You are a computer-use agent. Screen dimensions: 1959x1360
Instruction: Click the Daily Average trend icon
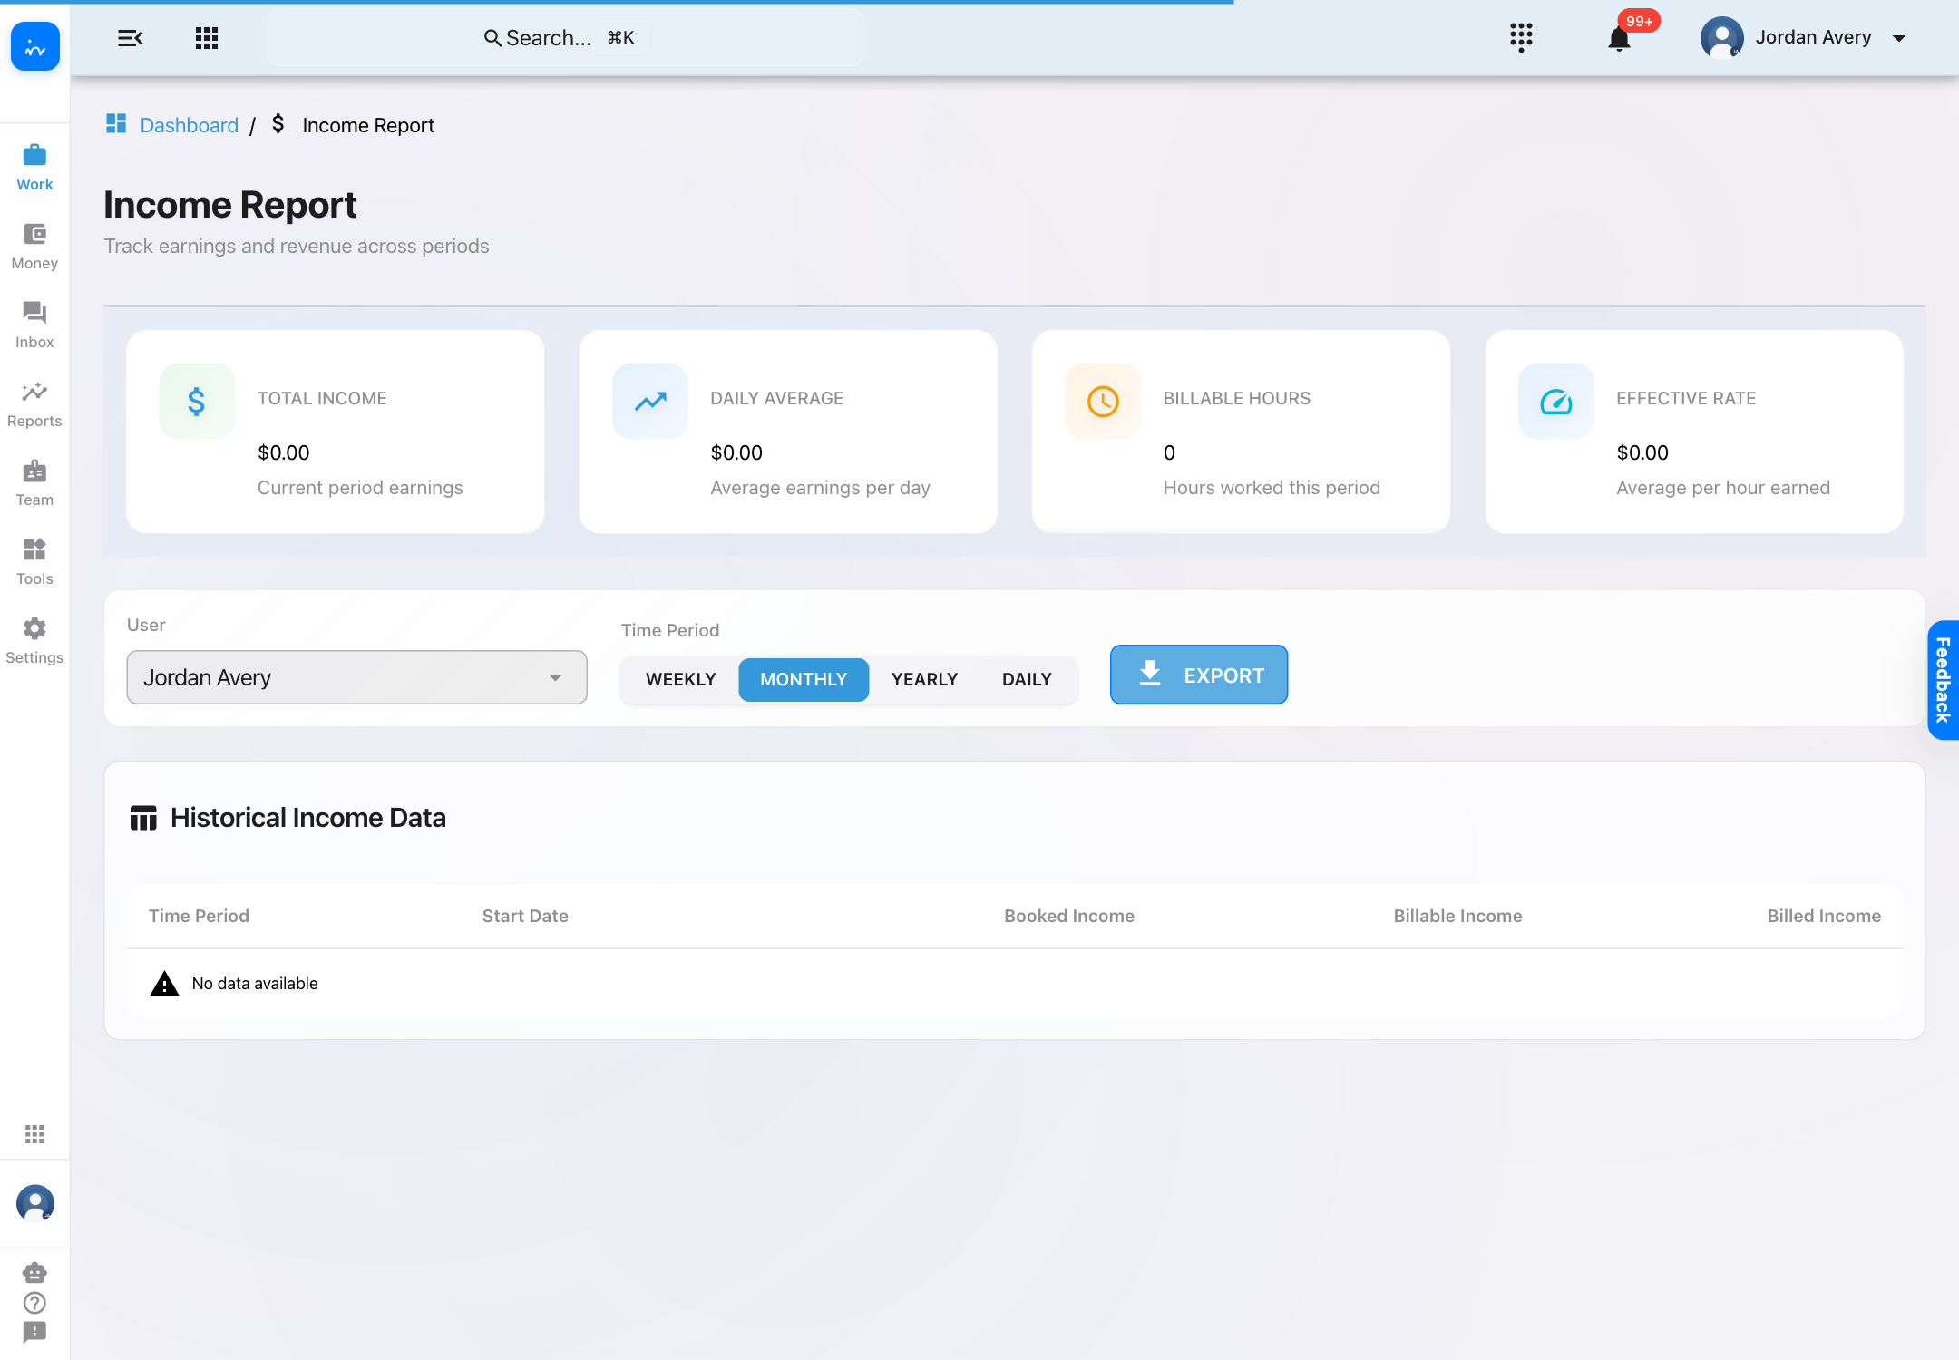650,401
